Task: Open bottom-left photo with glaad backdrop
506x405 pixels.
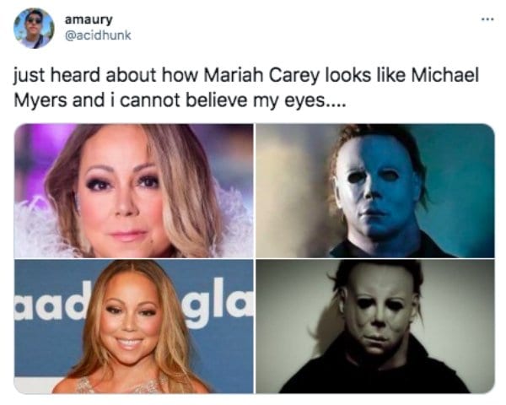Action: 134,327
